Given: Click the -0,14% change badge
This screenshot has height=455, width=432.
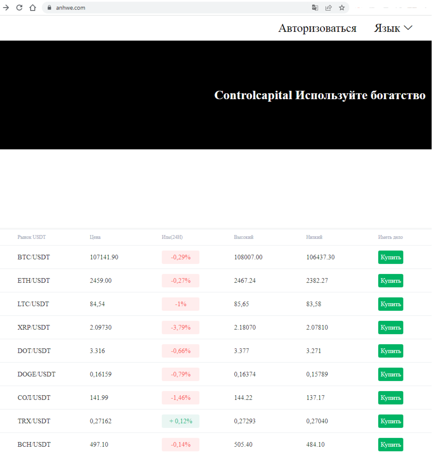Looking at the screenshot, I should click(180, 445).
